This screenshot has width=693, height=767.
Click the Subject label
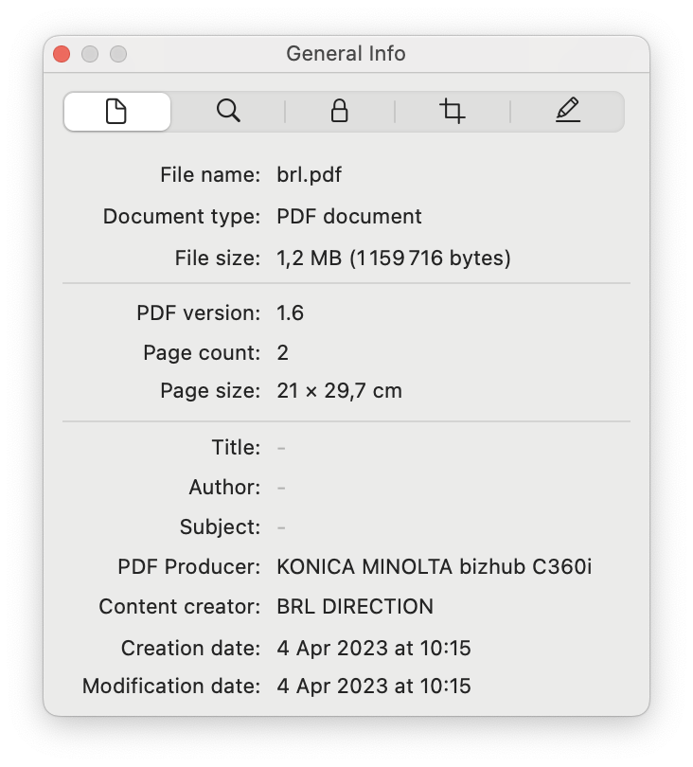point(220,527)
